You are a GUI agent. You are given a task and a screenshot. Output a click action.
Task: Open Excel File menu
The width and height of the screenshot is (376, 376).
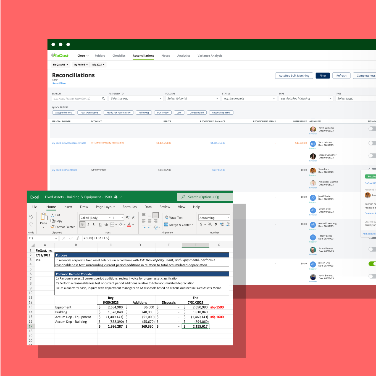(34, 207)
